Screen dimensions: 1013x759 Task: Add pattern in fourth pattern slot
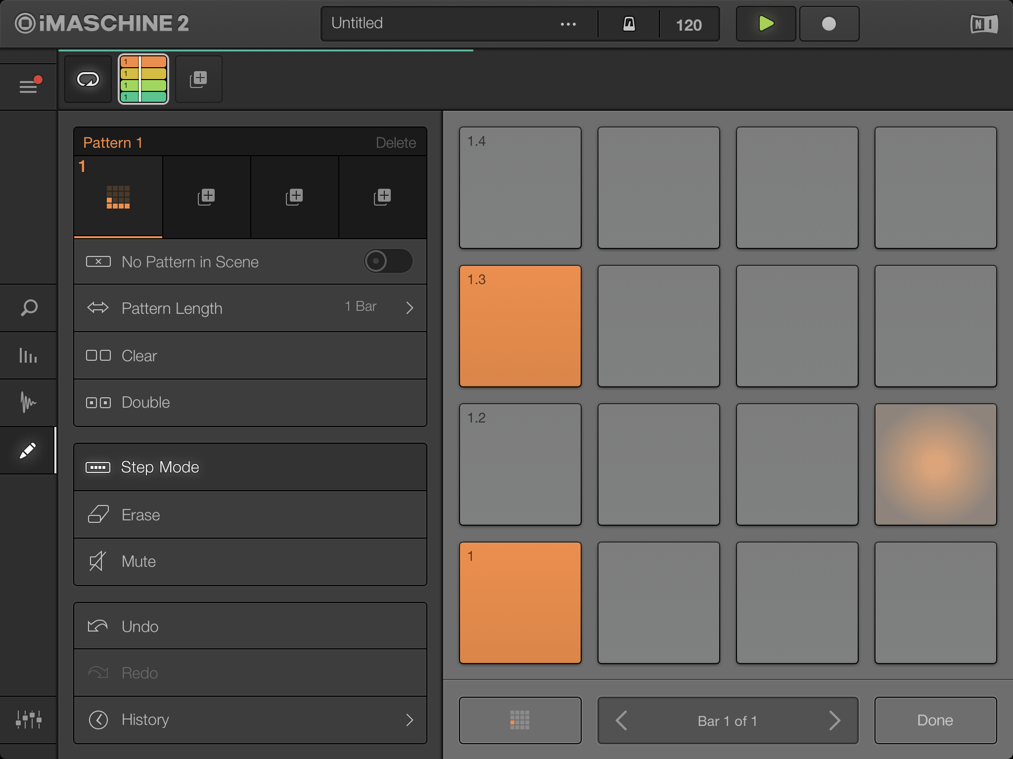(382, 197)
